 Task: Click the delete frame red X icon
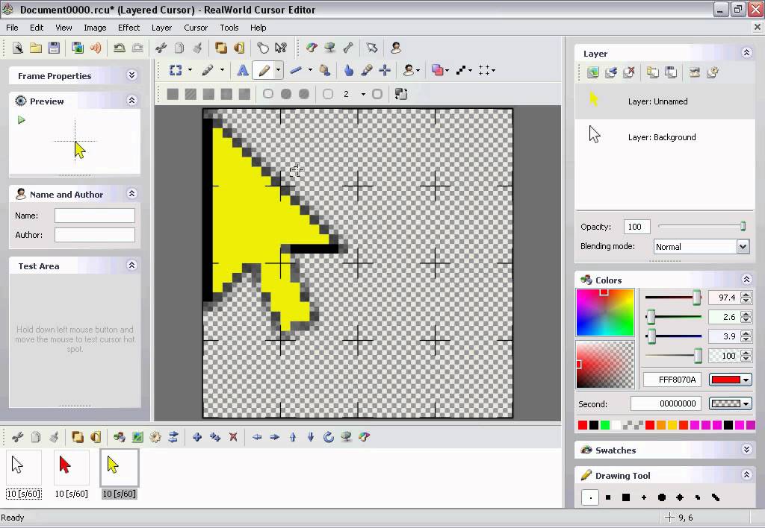coord(234,437)
